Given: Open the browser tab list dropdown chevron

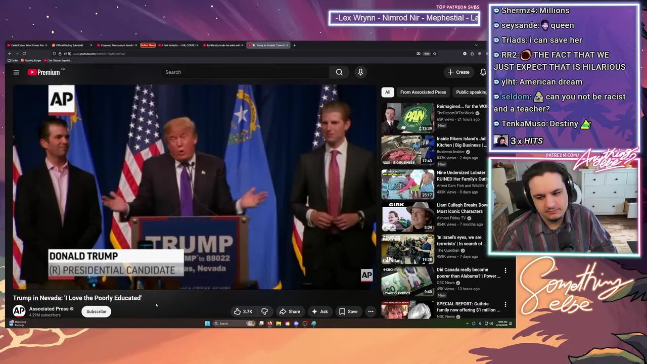Looking at the screenshot, I should pos(476,45).
